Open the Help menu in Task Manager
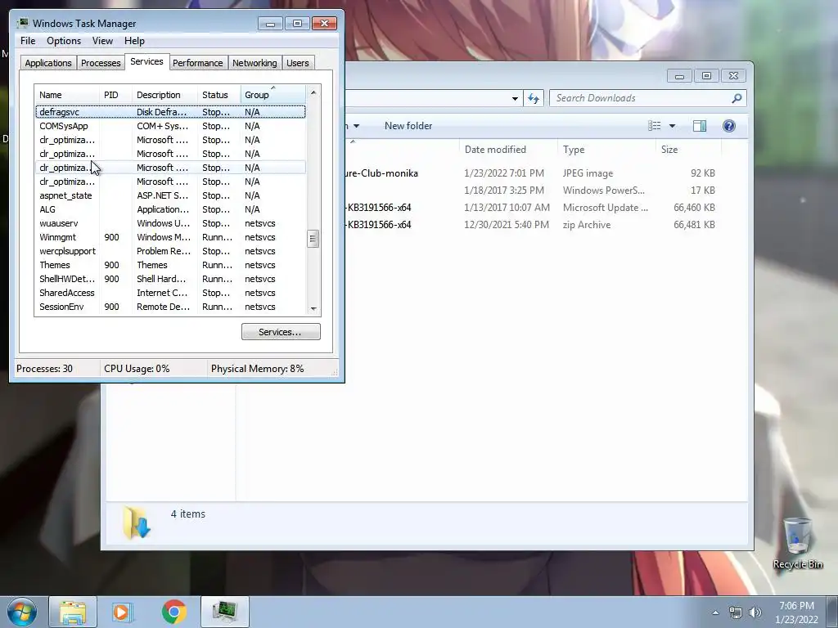 pyautogui.click(x=134, y=41)
